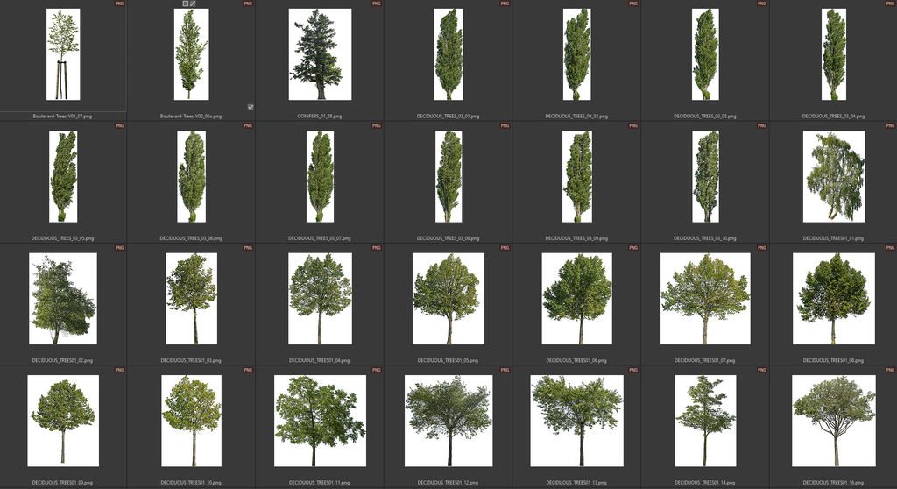The height and width of the screenshot is (489, 897).
Task: Select the Boulevard-Trees-V01_07.png thumbnail
Action: pos(63,54)
